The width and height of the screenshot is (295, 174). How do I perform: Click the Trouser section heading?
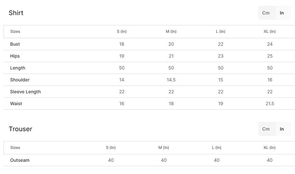[21, 129]
